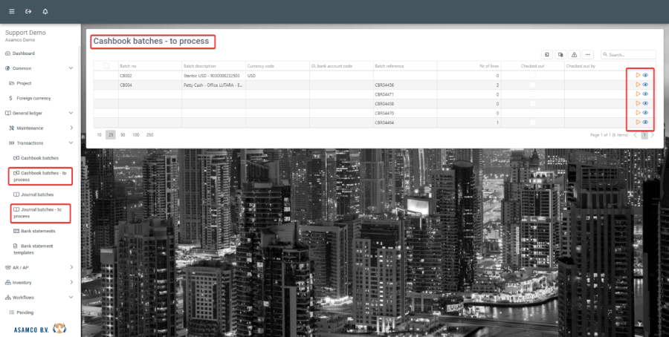Screen dimensions: 669x337
Task: Open the three-dots more options button
Action: click(588, 54)
